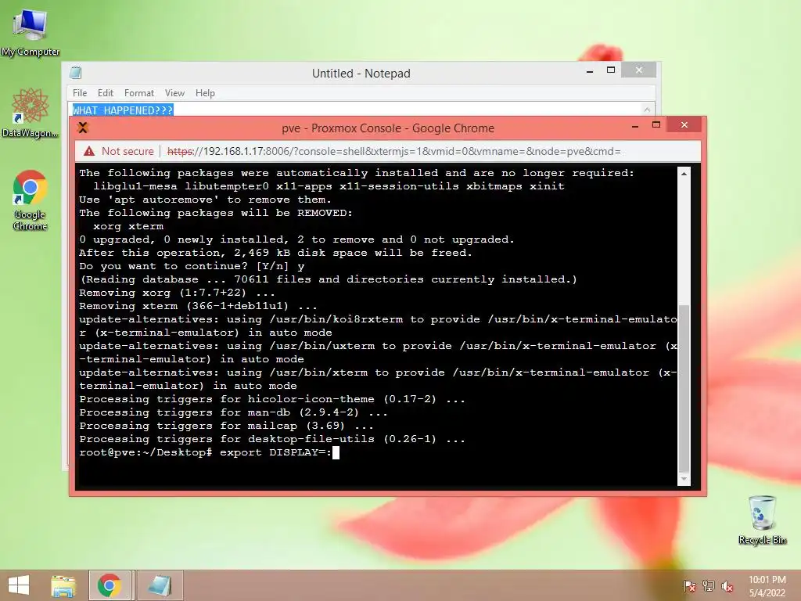Click the Untitled - Notepad window title
Screen dimensions: 801x601
[361, 73]
